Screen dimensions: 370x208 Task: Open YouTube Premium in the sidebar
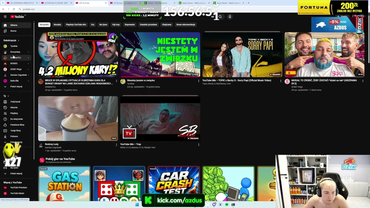coord(16,187)
